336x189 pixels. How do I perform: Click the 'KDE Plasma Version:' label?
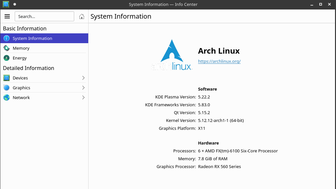coord(176,97)
